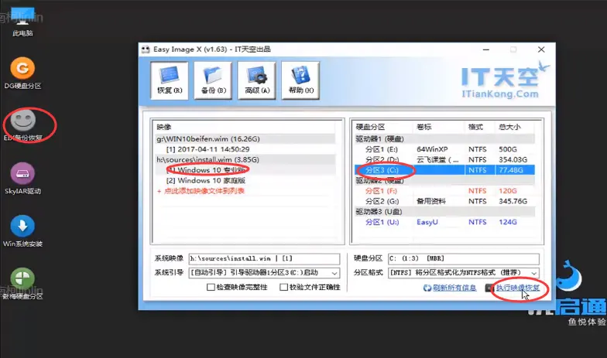The height and width of the screenshot is (358, 607).
Task: Select 驱动器1 (硬盘) group row
Action: coord(444,139)
